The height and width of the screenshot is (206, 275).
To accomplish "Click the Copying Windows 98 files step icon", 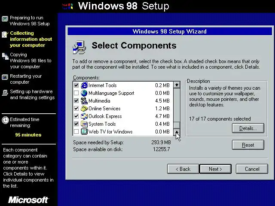I will click(x=5, y=56).
